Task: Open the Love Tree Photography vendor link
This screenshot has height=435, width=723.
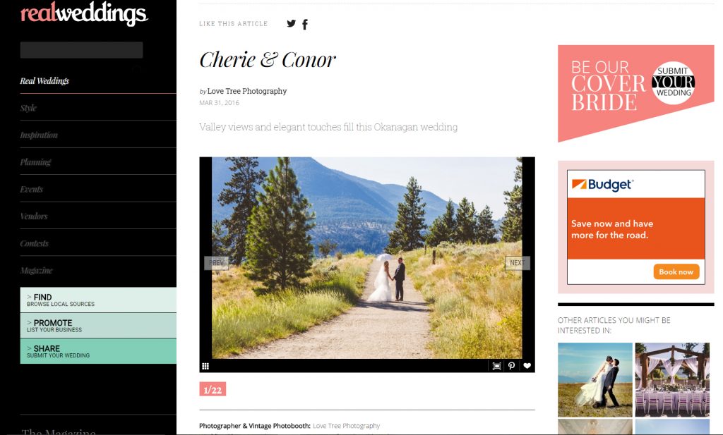Action: [x=346, y=426]
